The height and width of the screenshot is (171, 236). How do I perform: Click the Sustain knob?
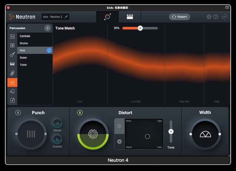tap(57, 139)
